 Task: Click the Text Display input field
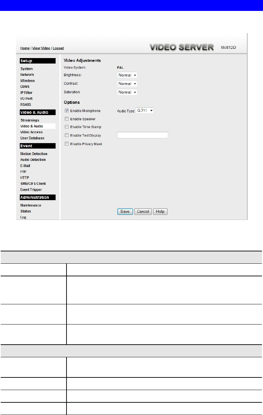click(x=143, y=135)
